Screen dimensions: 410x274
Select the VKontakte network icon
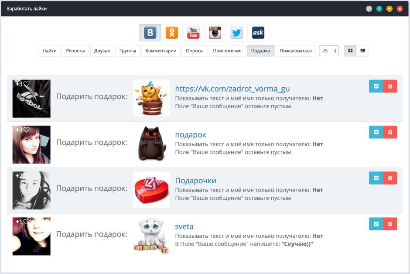150,33
